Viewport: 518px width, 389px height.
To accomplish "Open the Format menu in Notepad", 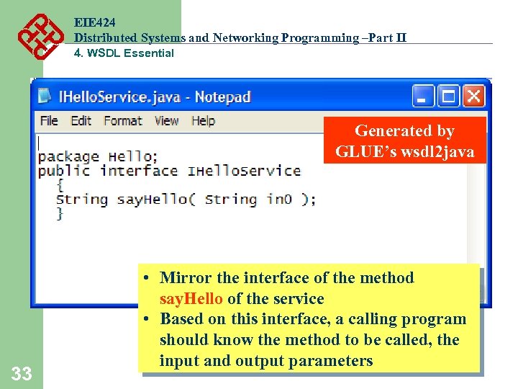I will pyautogui.click(x=123, y=121).
